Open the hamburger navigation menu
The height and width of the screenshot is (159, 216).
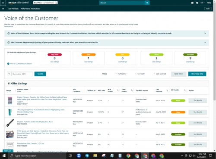(x=3, y=3)
